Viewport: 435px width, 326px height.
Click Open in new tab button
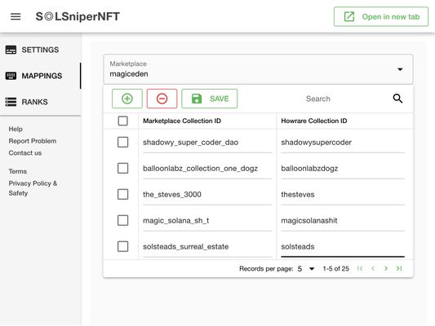(x=381, y=16)
